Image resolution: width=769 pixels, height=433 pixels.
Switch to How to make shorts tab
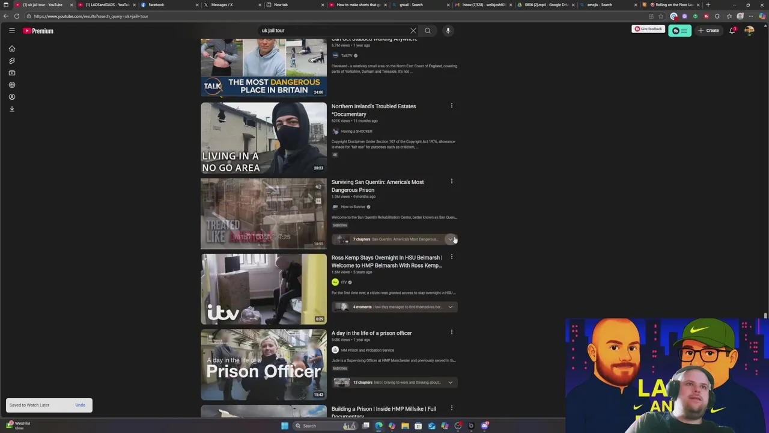(x=357, y=5)
